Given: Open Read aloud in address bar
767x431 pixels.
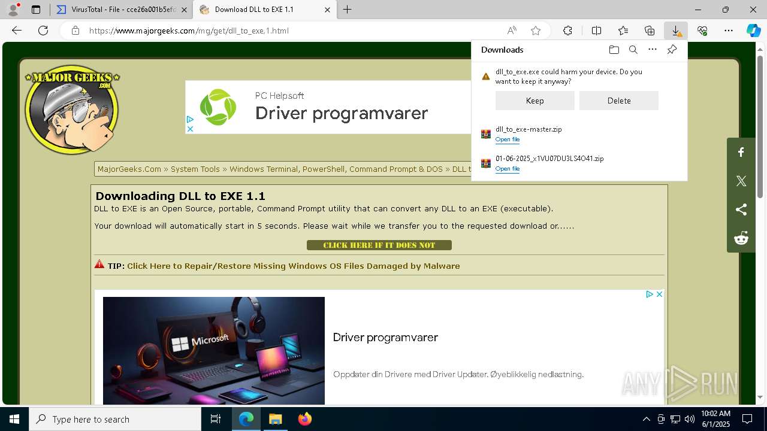Looking at the screenshot, I should 512,31.
